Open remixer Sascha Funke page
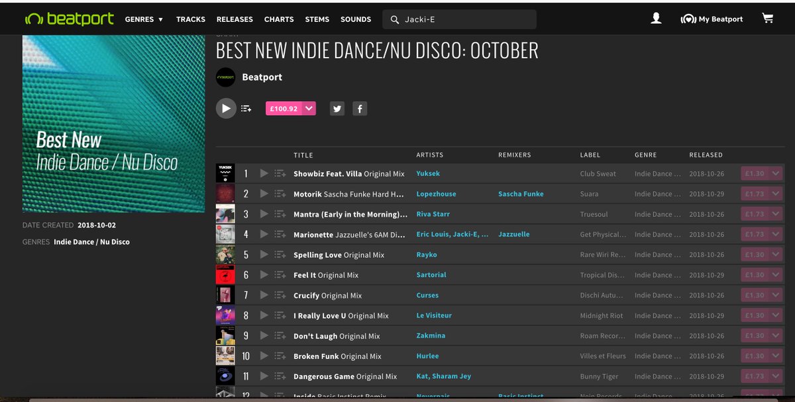This screenshot has width=795, height=402. pos(521,194)
